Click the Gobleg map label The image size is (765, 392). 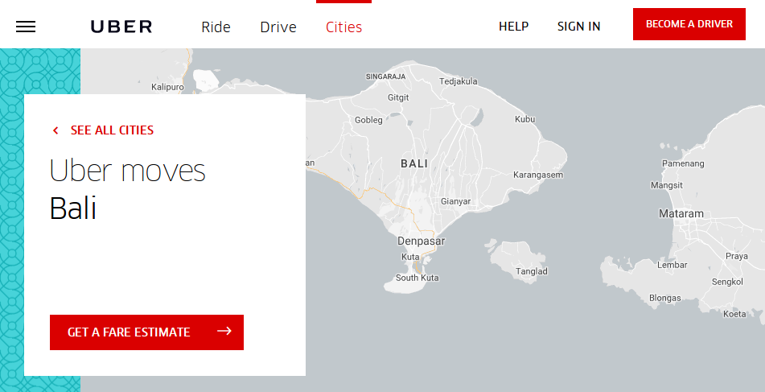point(368,120)
